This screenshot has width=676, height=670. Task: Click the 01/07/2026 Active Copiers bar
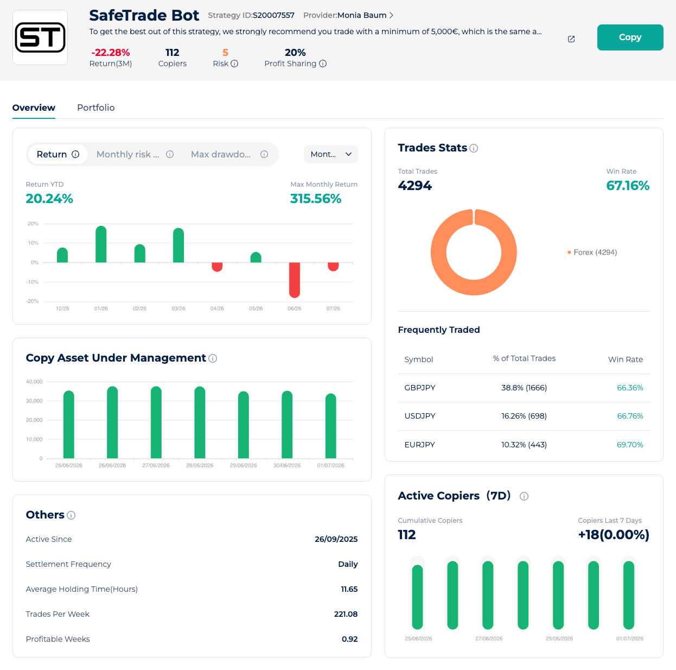pyautogui.click(x=629, y=595)
